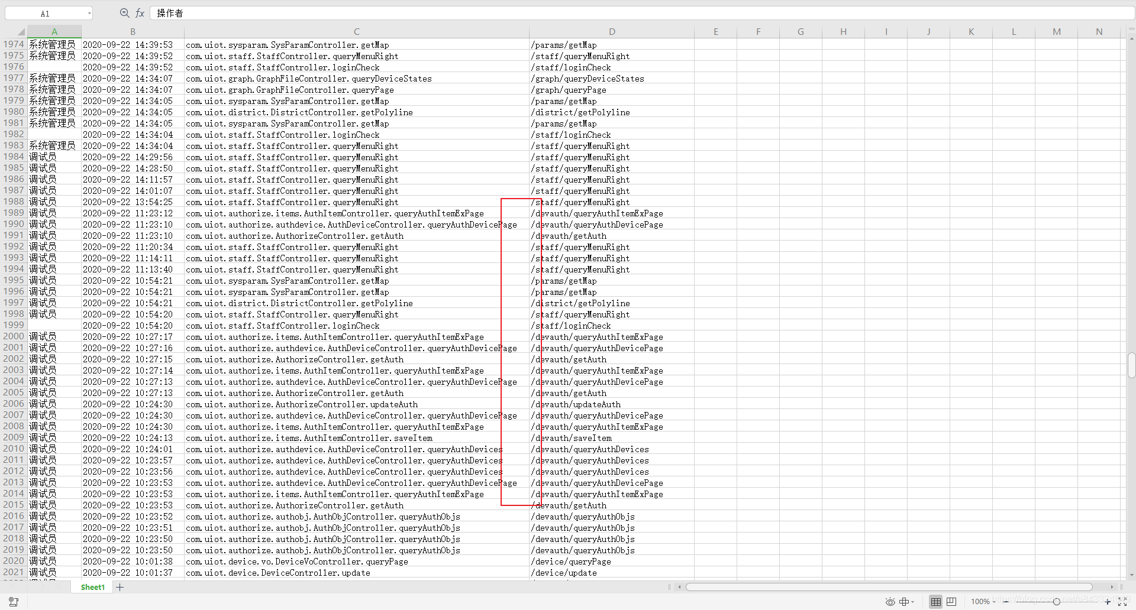Click the select-all corner triangle
This screenshot has height=610, width=1136.
point(21,32)
